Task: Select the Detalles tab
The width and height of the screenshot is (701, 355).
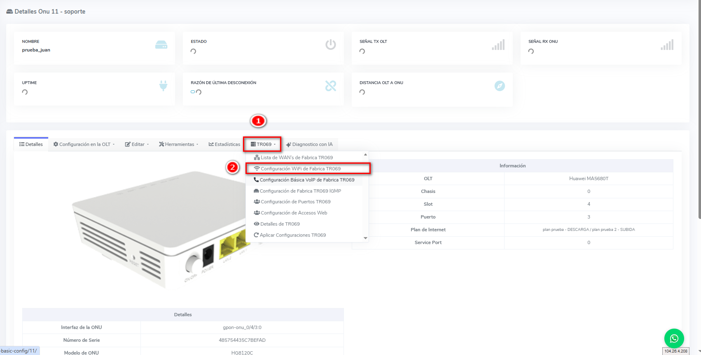Action: click(x=31, y=144)
